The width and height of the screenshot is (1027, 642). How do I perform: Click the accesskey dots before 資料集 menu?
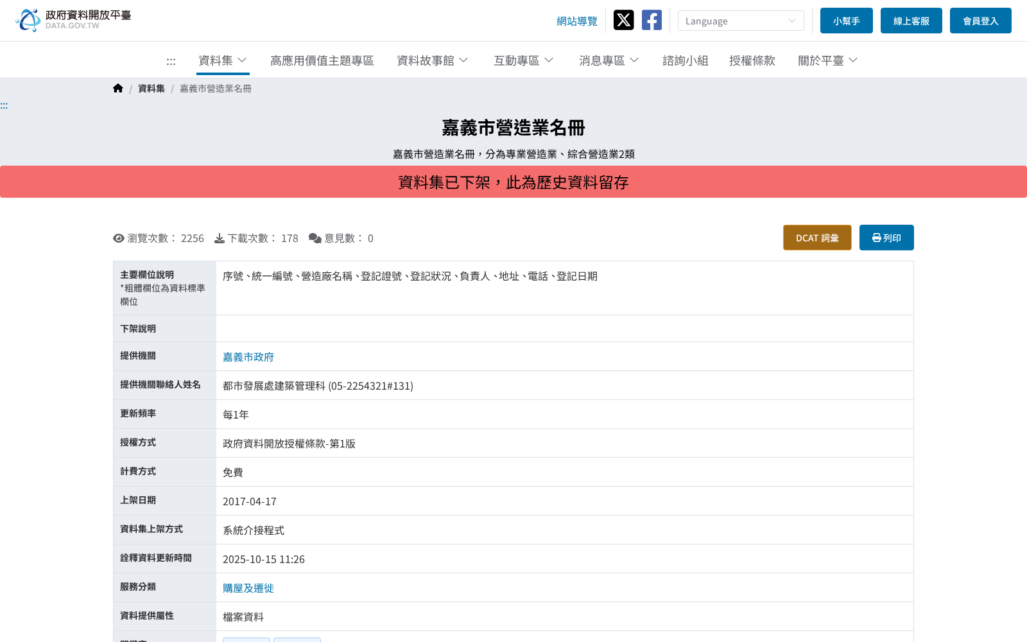(x=171, y=61)
